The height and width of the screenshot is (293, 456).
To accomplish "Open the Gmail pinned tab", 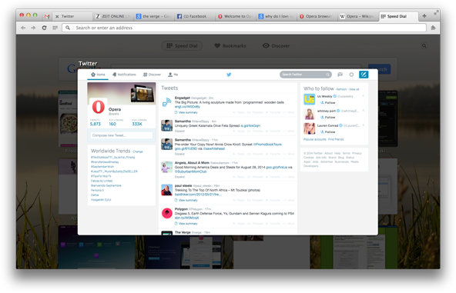I will point(47,16).
